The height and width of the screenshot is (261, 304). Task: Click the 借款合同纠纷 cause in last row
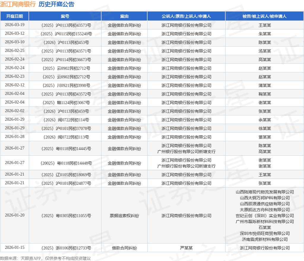point(124,248)
